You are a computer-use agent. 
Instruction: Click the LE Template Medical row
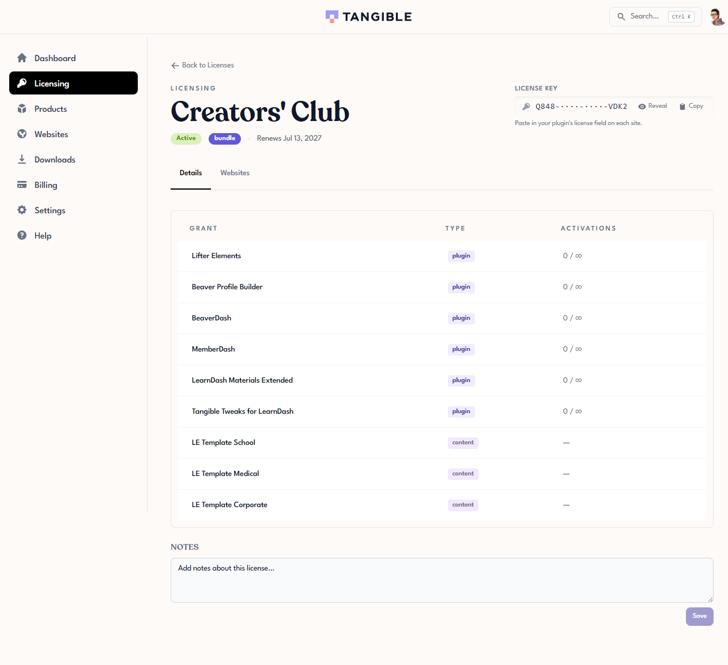pyautogui.click(x=442, y=474)
